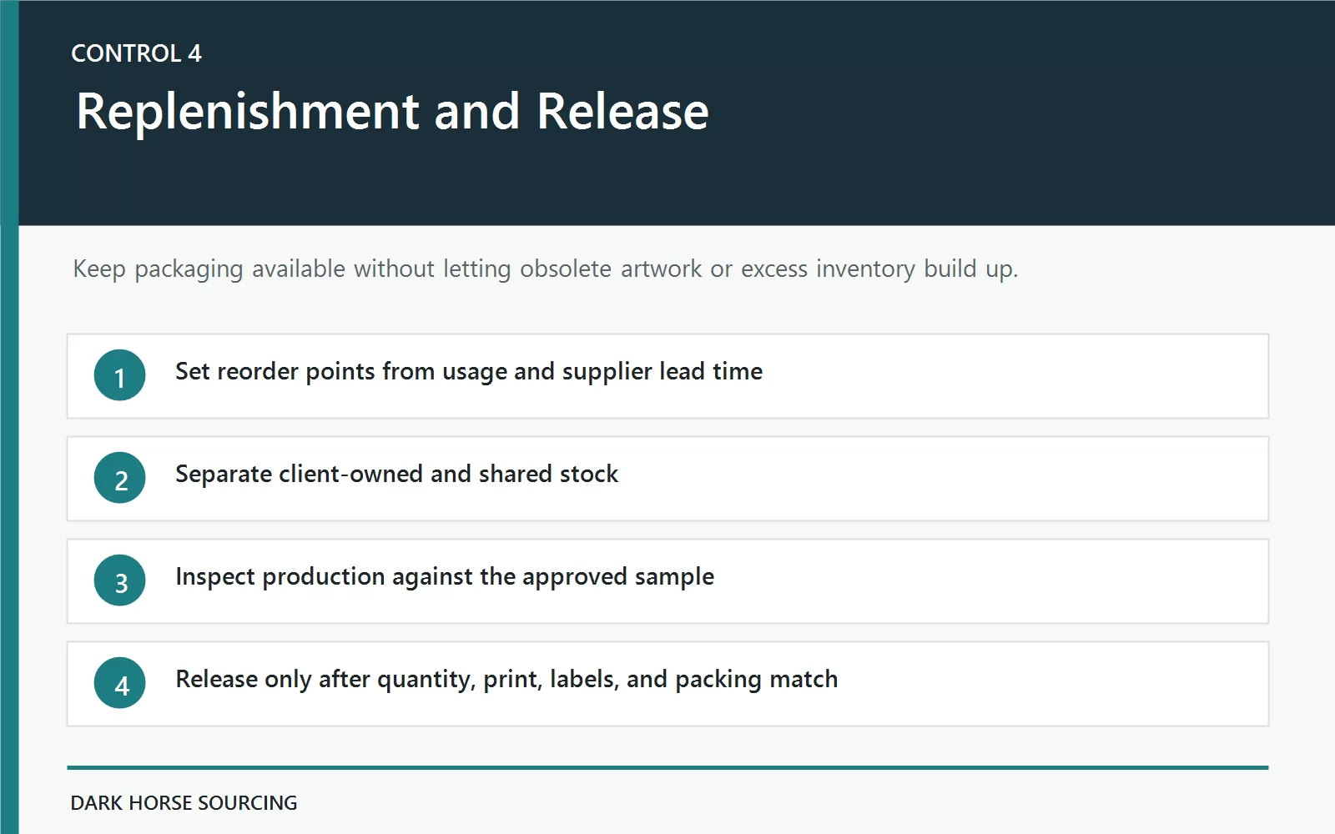The width and height of the screenshot is (1335, 834).
Task: Select 'Separate client-owned and shared stock' text
Action: [396, 474]
